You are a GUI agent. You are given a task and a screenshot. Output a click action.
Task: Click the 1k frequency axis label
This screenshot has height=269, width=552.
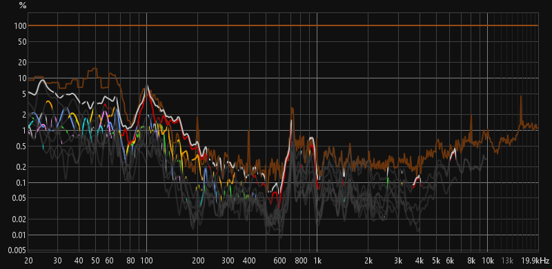coord(317,261)
